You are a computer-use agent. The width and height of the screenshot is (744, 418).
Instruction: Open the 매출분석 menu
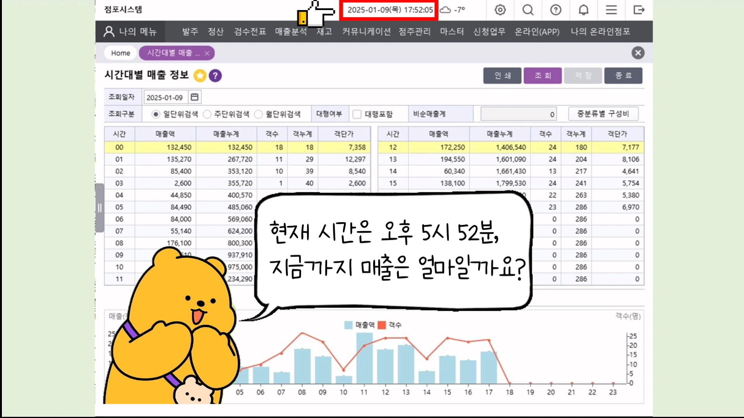click(x=291, y=31)
